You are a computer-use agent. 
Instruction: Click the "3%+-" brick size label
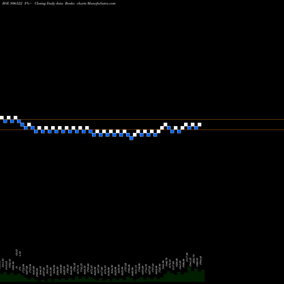point(28,3)
